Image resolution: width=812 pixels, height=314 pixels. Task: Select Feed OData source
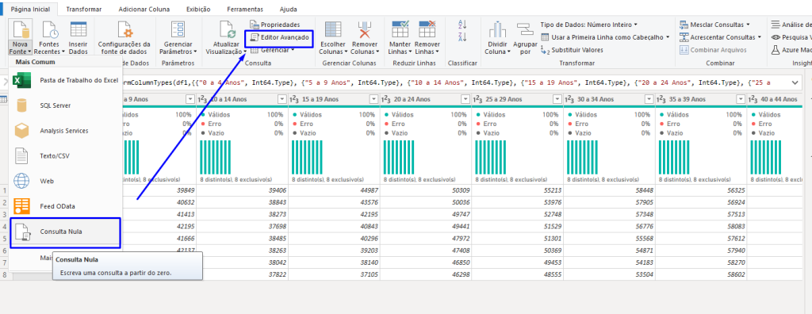66,206
